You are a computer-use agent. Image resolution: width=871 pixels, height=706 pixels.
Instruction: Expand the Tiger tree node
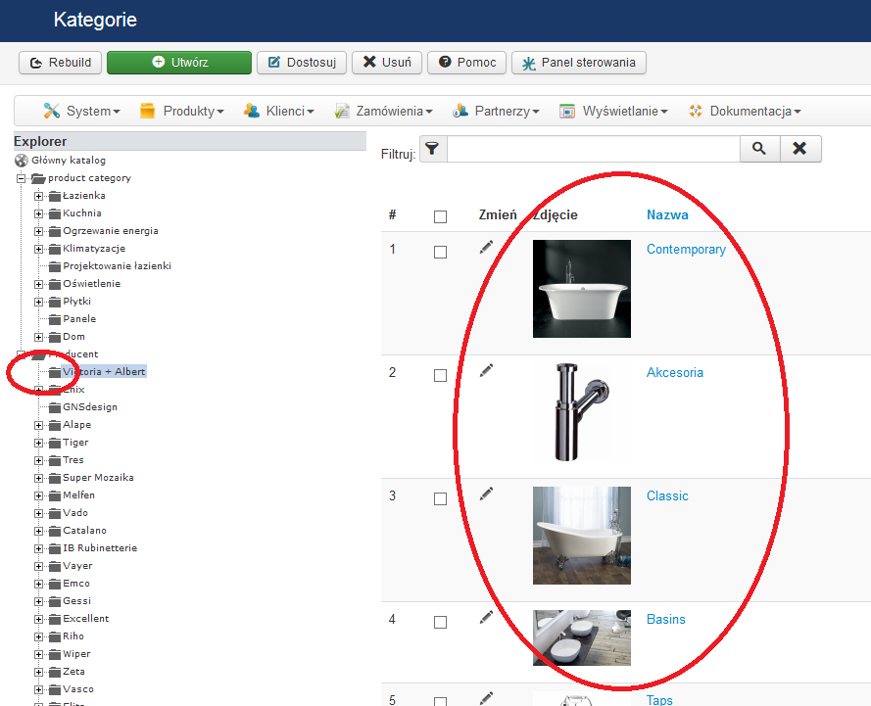click(38, 443)
